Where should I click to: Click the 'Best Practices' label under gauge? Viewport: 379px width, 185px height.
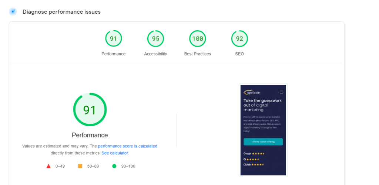198,54
